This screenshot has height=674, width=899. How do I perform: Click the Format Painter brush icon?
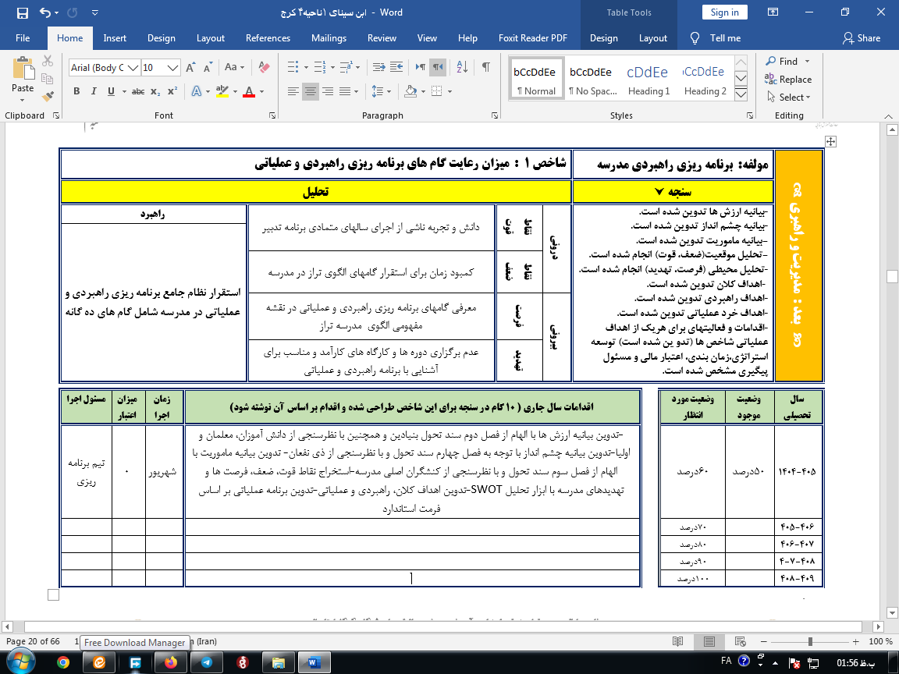click(x=48, y=97)
